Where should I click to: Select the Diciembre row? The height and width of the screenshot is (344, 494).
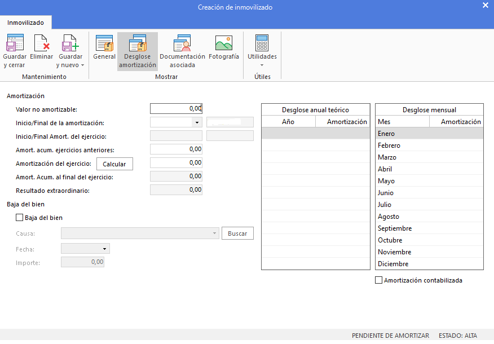coord(429,264)
